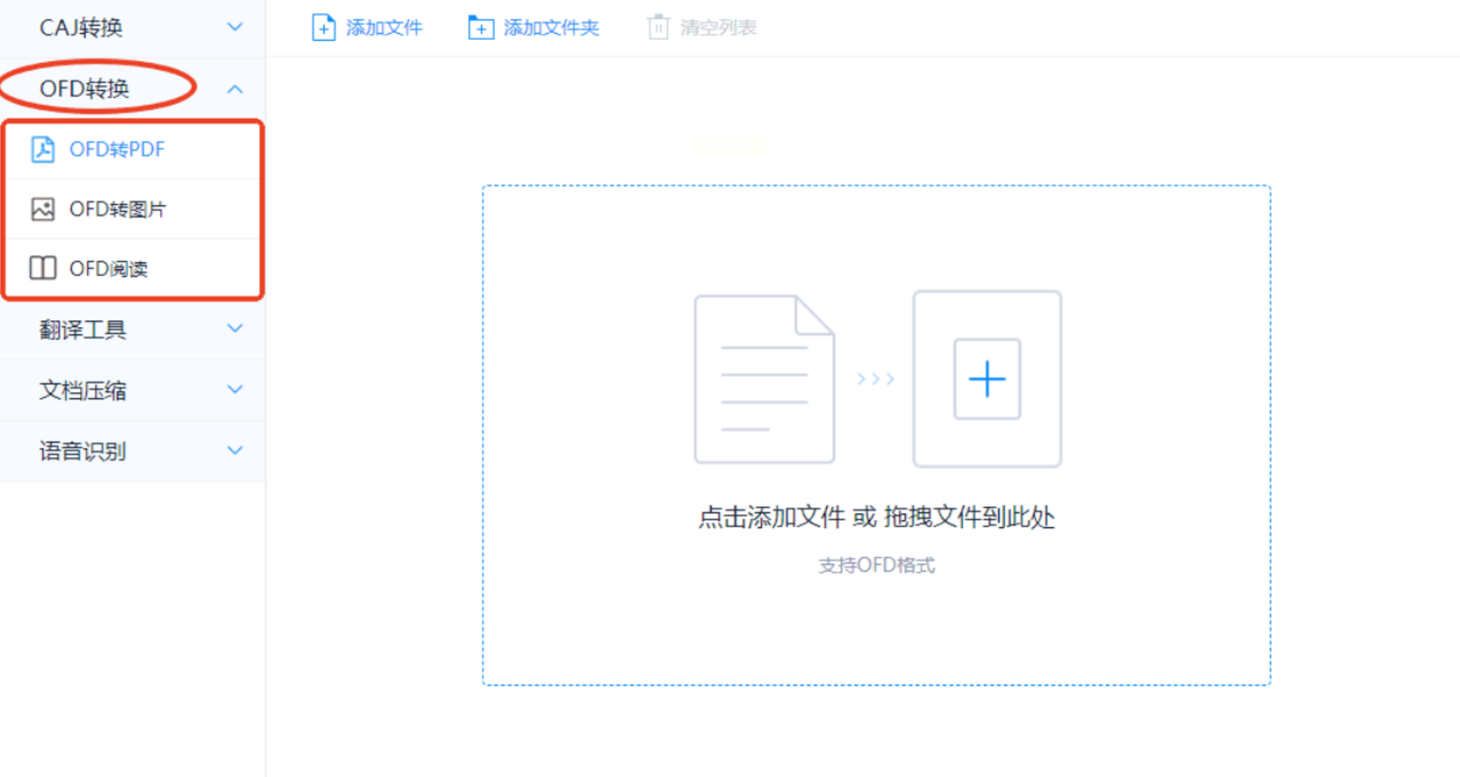Click the blue plus box in drop area

[x=987, y=379]
